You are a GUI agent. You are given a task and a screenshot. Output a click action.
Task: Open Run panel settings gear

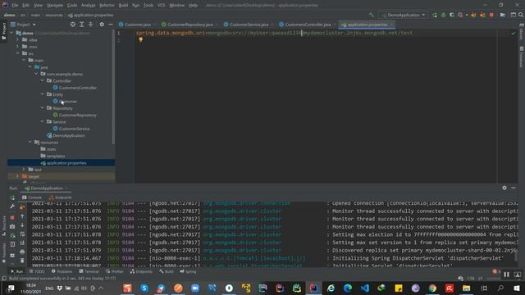pyautogui.click(x=504, y=188)
